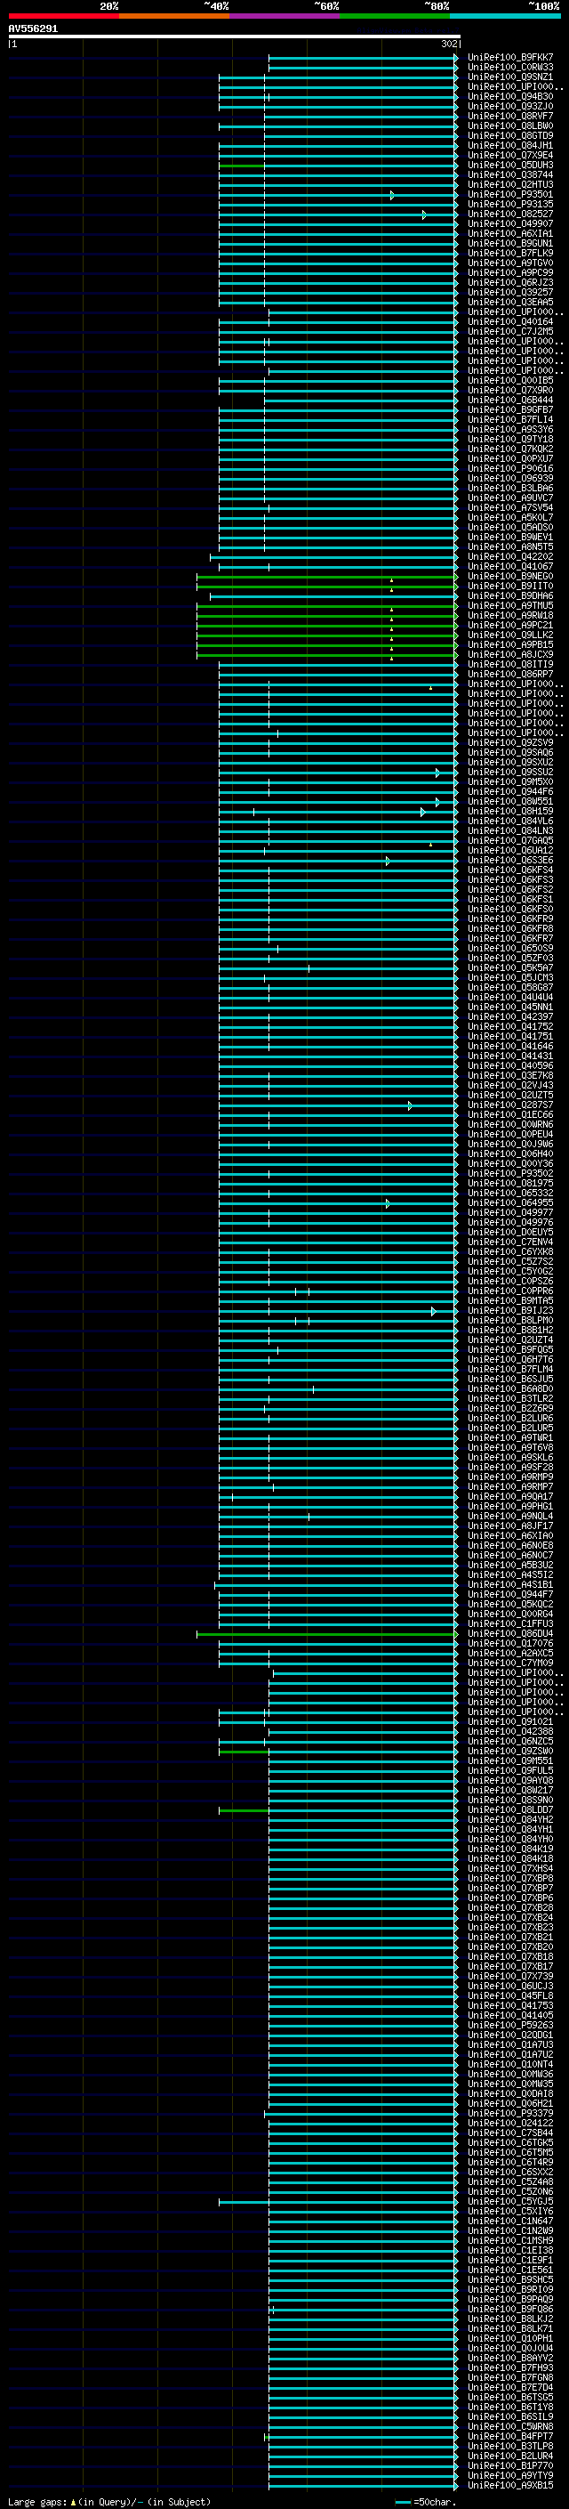Click the white query sequence bar
This screenshot has height=2509, width=569.
pos(235,37)
